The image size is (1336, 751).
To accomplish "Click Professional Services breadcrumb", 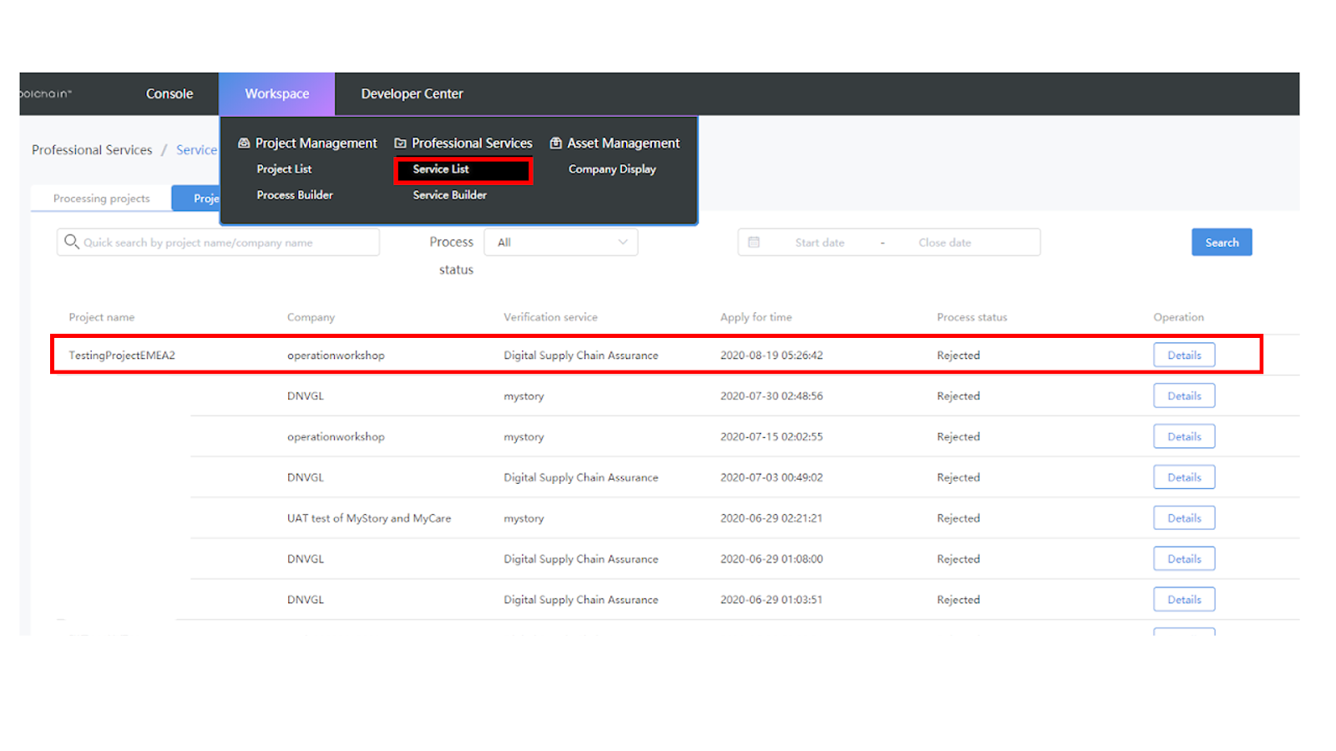I will point(92,150).
